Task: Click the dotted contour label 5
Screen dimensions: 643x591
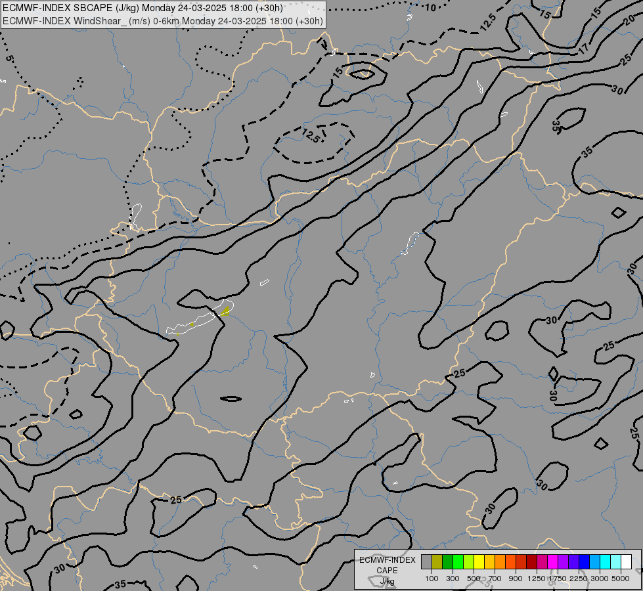Action: [x=9, y=58]
